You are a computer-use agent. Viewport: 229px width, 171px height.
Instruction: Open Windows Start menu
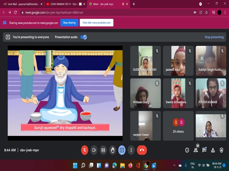[x=75, y=165]
